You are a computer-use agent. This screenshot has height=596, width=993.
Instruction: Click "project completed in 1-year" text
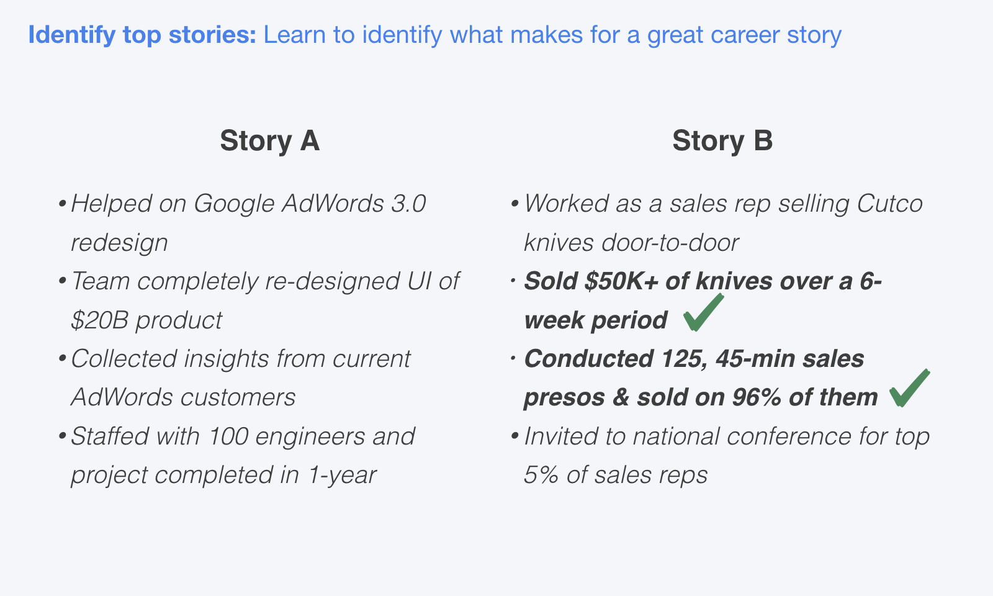point(223,476)
